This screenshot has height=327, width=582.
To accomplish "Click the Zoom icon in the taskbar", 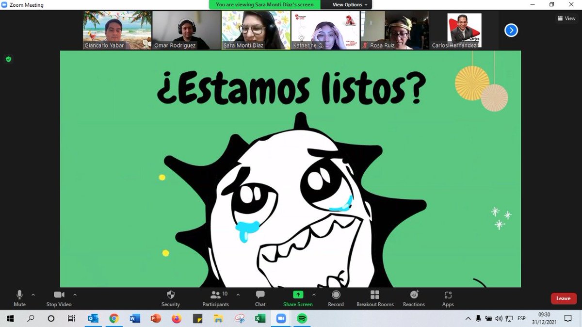I will 281,319.
